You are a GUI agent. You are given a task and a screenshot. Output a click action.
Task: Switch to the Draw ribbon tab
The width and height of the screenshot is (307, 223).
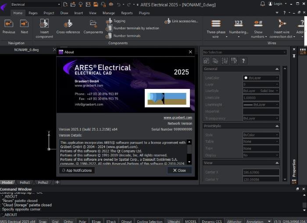pos(64,13)
